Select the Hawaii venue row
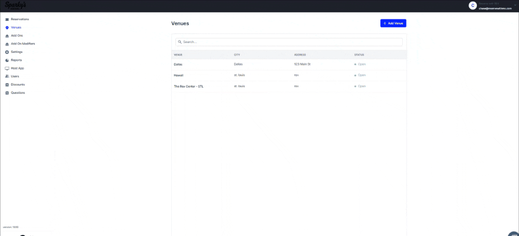519x236 pixels. [x=179, y=75]
